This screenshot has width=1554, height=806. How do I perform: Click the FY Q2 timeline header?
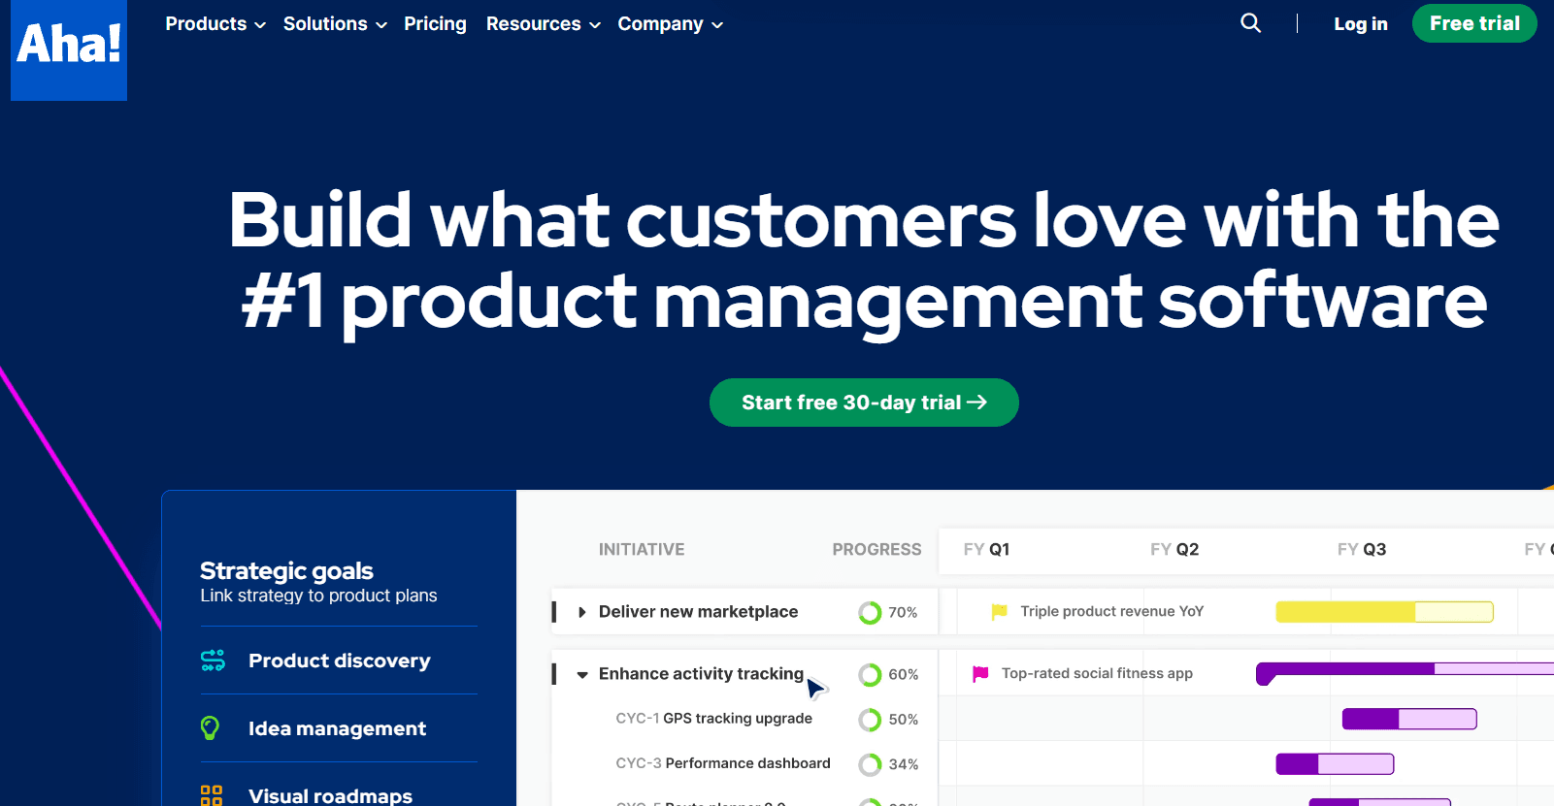click(x=1174, y=550)
